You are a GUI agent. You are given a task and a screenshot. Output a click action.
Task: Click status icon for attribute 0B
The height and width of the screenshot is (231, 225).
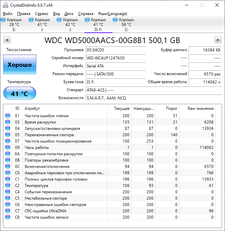[8, 160]
